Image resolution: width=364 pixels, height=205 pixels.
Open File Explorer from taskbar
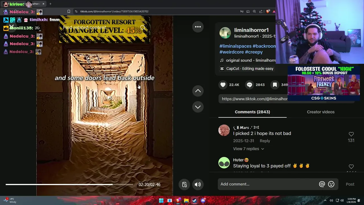coord(186,200)
